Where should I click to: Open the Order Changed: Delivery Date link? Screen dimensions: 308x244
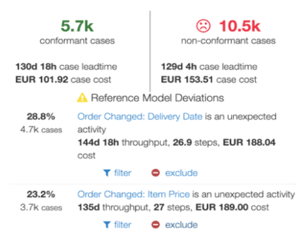pyautogui.click(x=140, y=117)
